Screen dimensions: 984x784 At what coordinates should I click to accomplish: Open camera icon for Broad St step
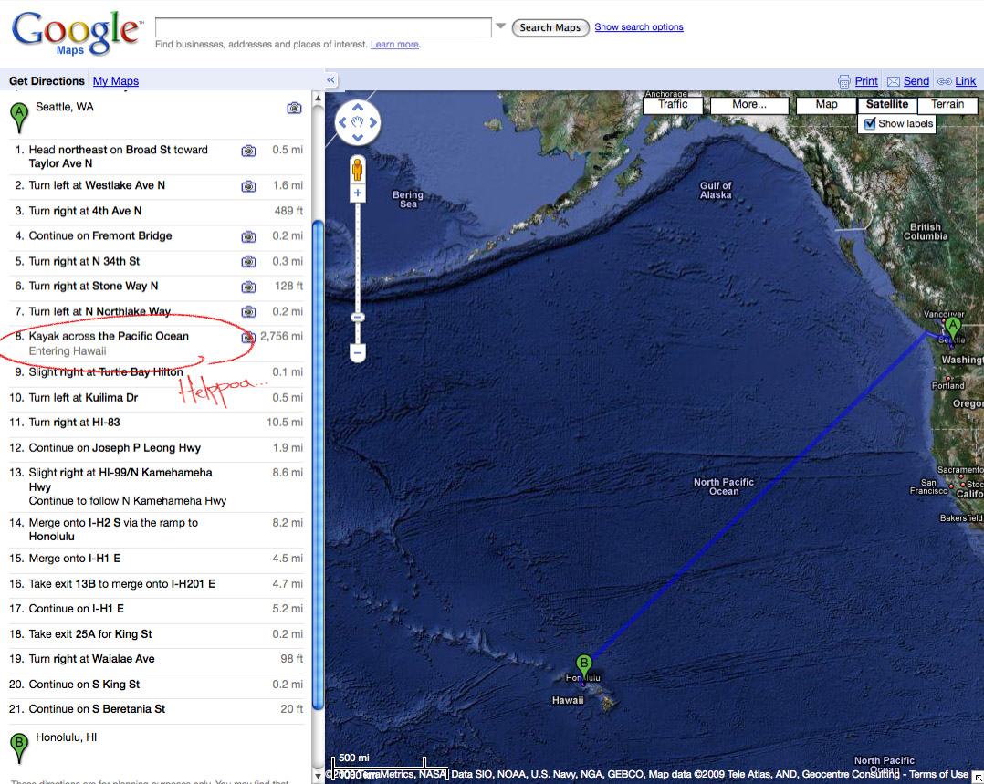coord(248,151)
